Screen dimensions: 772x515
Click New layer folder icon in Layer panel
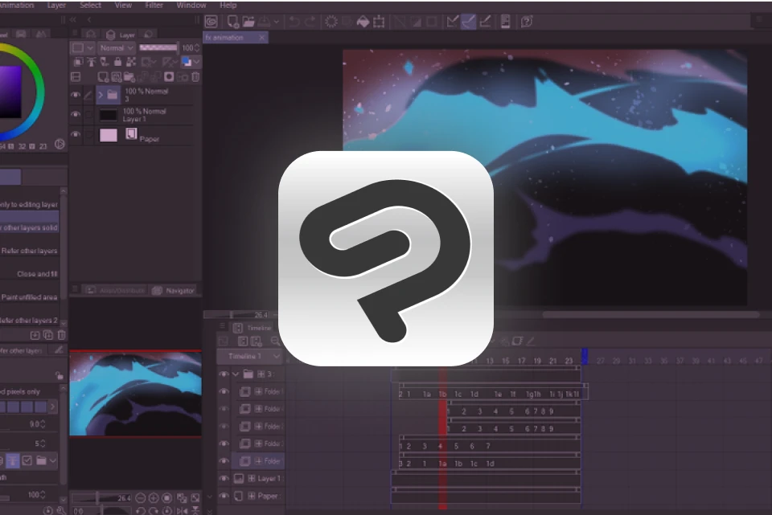coord(129,77)
